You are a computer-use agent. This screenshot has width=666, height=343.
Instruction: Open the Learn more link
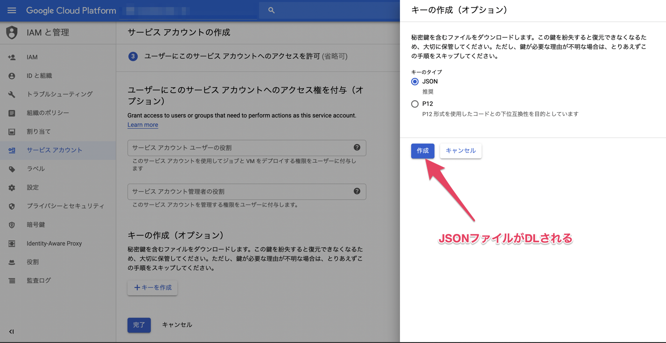coord(143,124)
